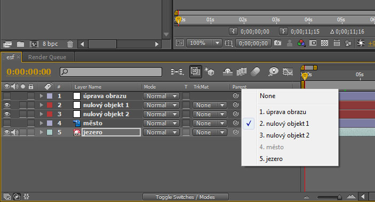This screenshot has width=375, height=202.
Task: Click the 8 bpc color depth button
Action: coord(50,44)
